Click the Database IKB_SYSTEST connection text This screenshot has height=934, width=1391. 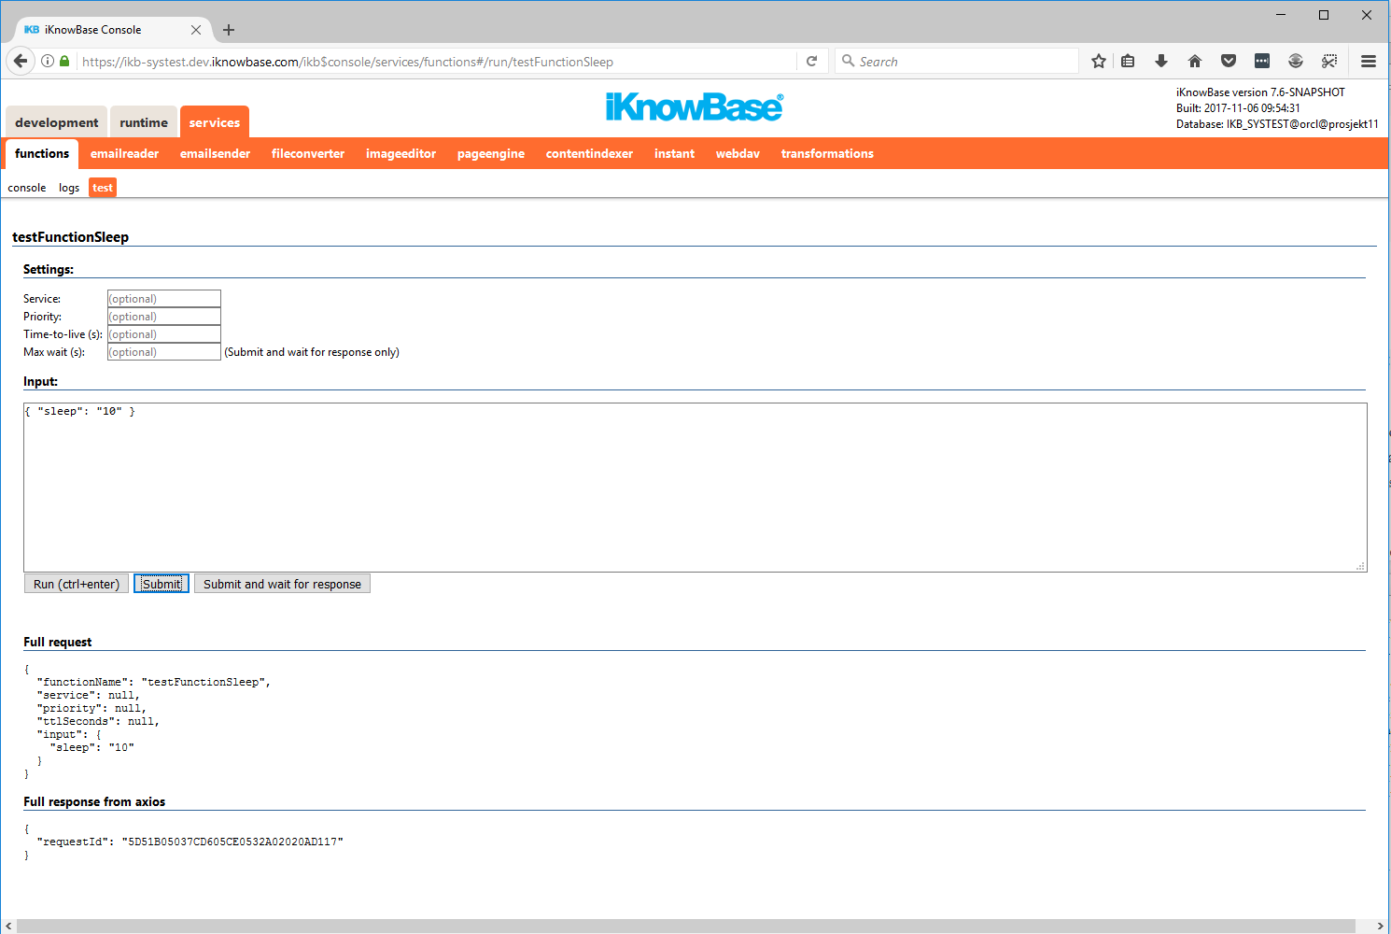[1277, 124]
